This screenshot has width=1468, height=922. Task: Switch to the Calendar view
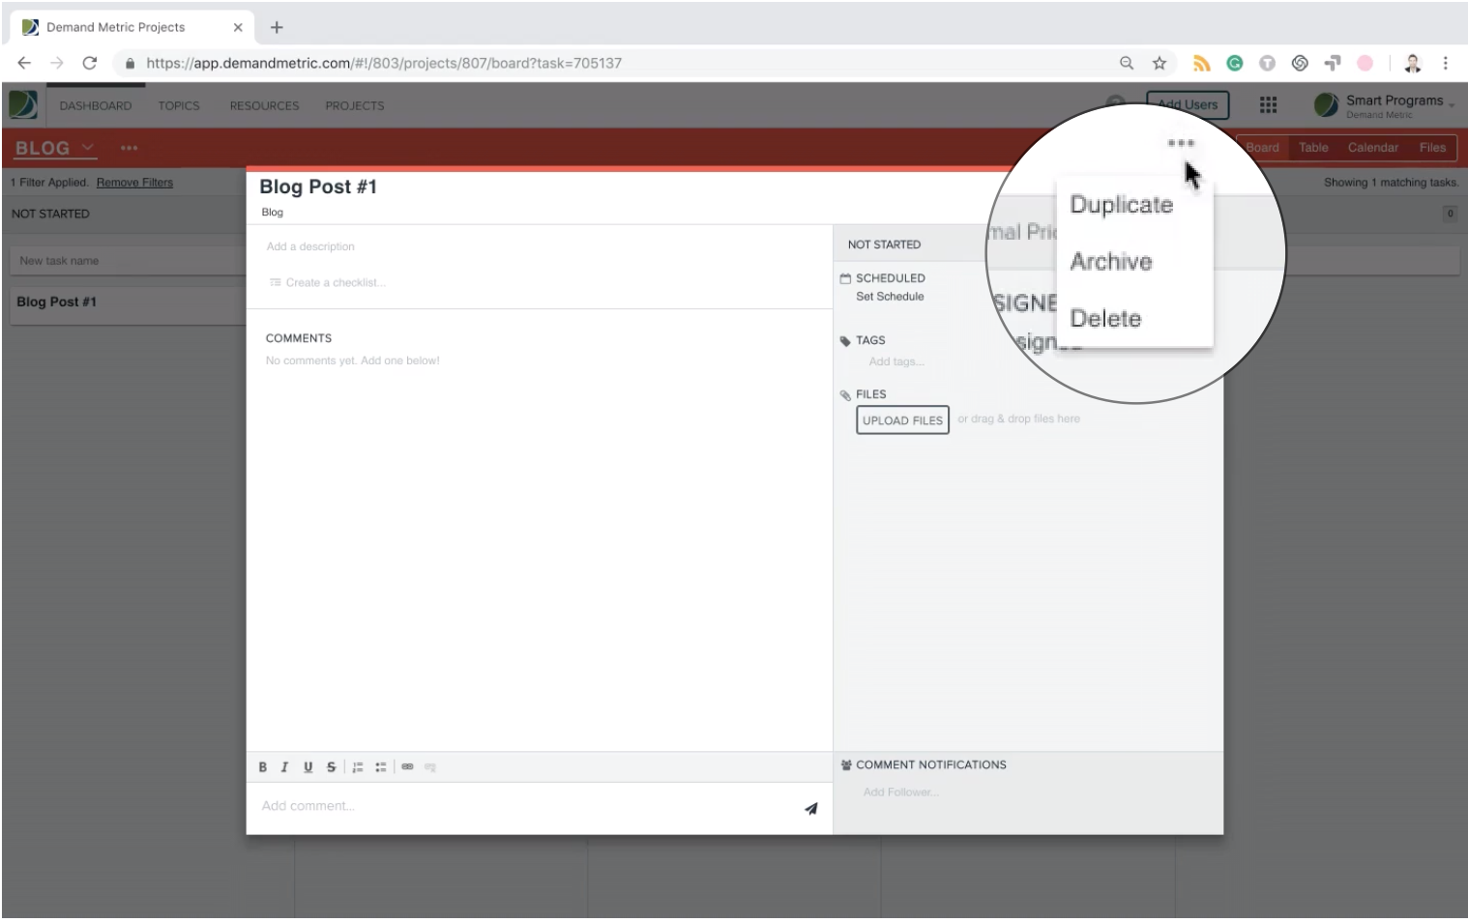[x=1373, y=148]
